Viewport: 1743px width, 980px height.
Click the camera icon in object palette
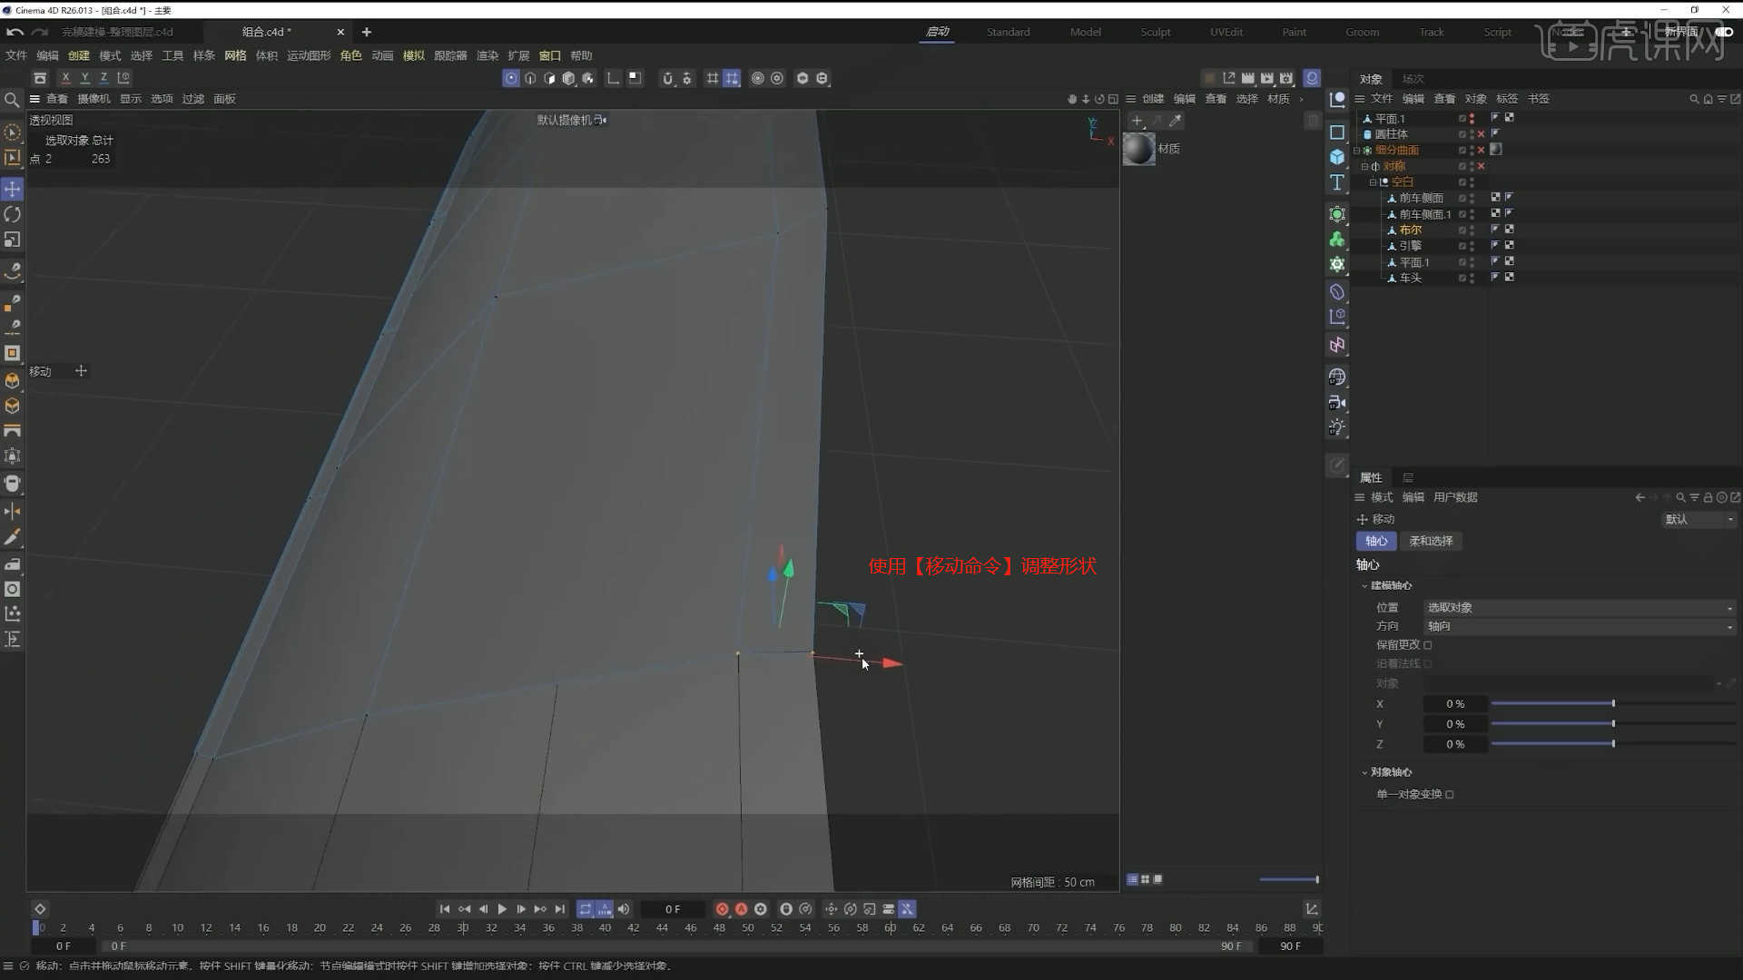[x=1337, y=402]
